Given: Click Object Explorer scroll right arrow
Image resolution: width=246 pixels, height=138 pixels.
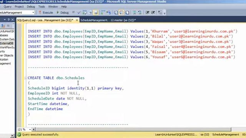Looking at the screenshot, I should (x=12, y=135).
